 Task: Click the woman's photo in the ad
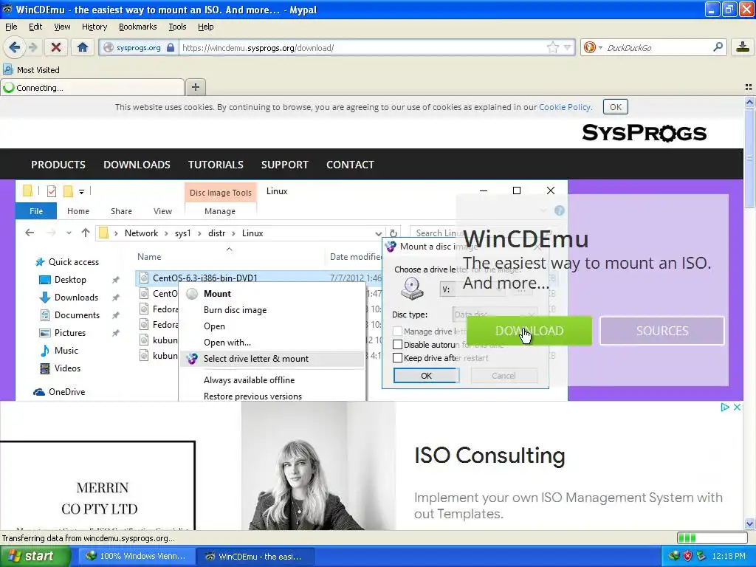point(318,466)
